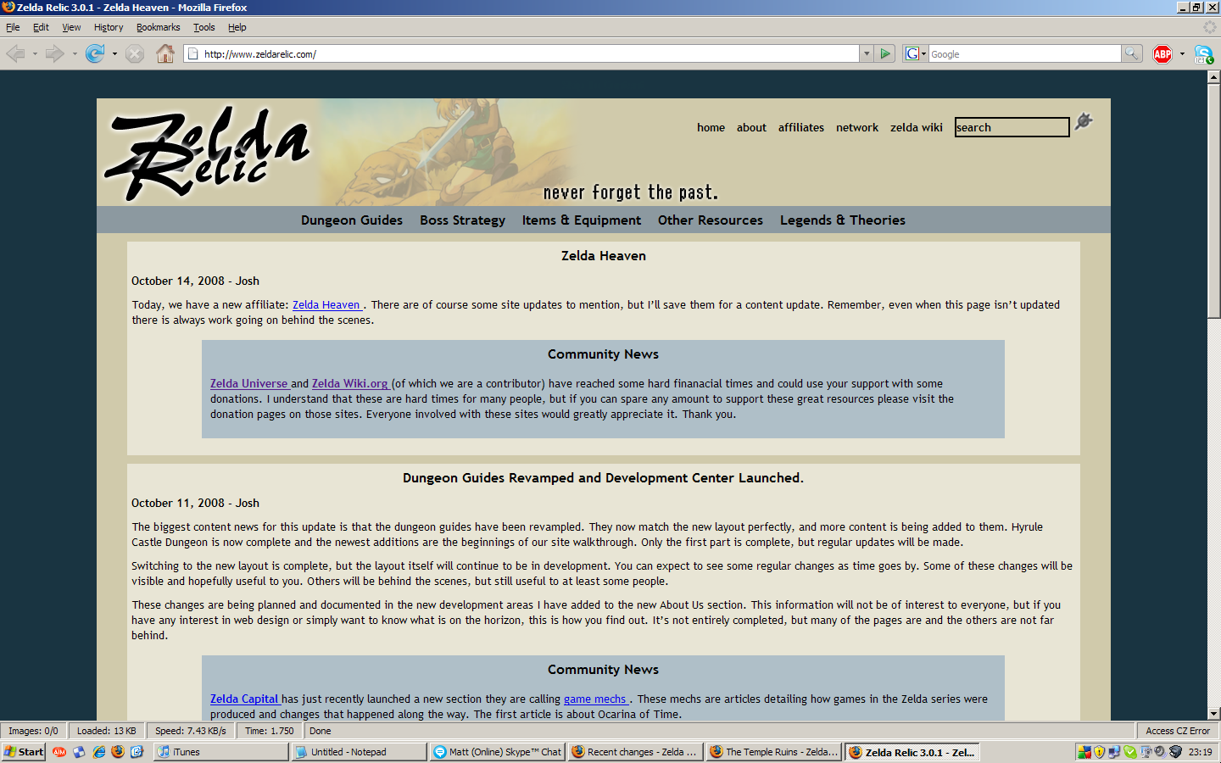
Task: Open the Dungeon Guides navigation link
Action: click(352, 220)
